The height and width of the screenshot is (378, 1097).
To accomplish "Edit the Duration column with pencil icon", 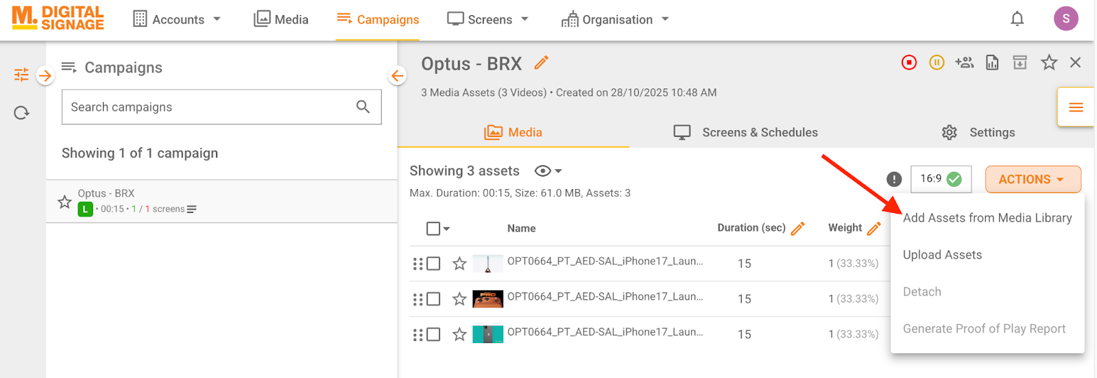I will [797, 229].
